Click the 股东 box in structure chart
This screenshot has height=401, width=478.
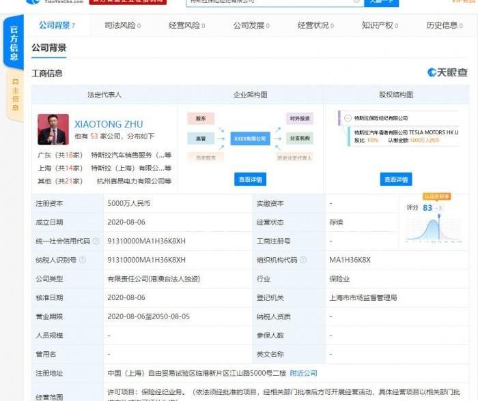(x=201, y=119)
